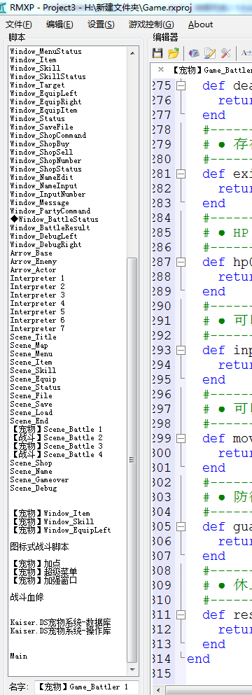This screenshot has width=252, height=695.
Task: Select Scene_Map script
Action: (29, 345)
